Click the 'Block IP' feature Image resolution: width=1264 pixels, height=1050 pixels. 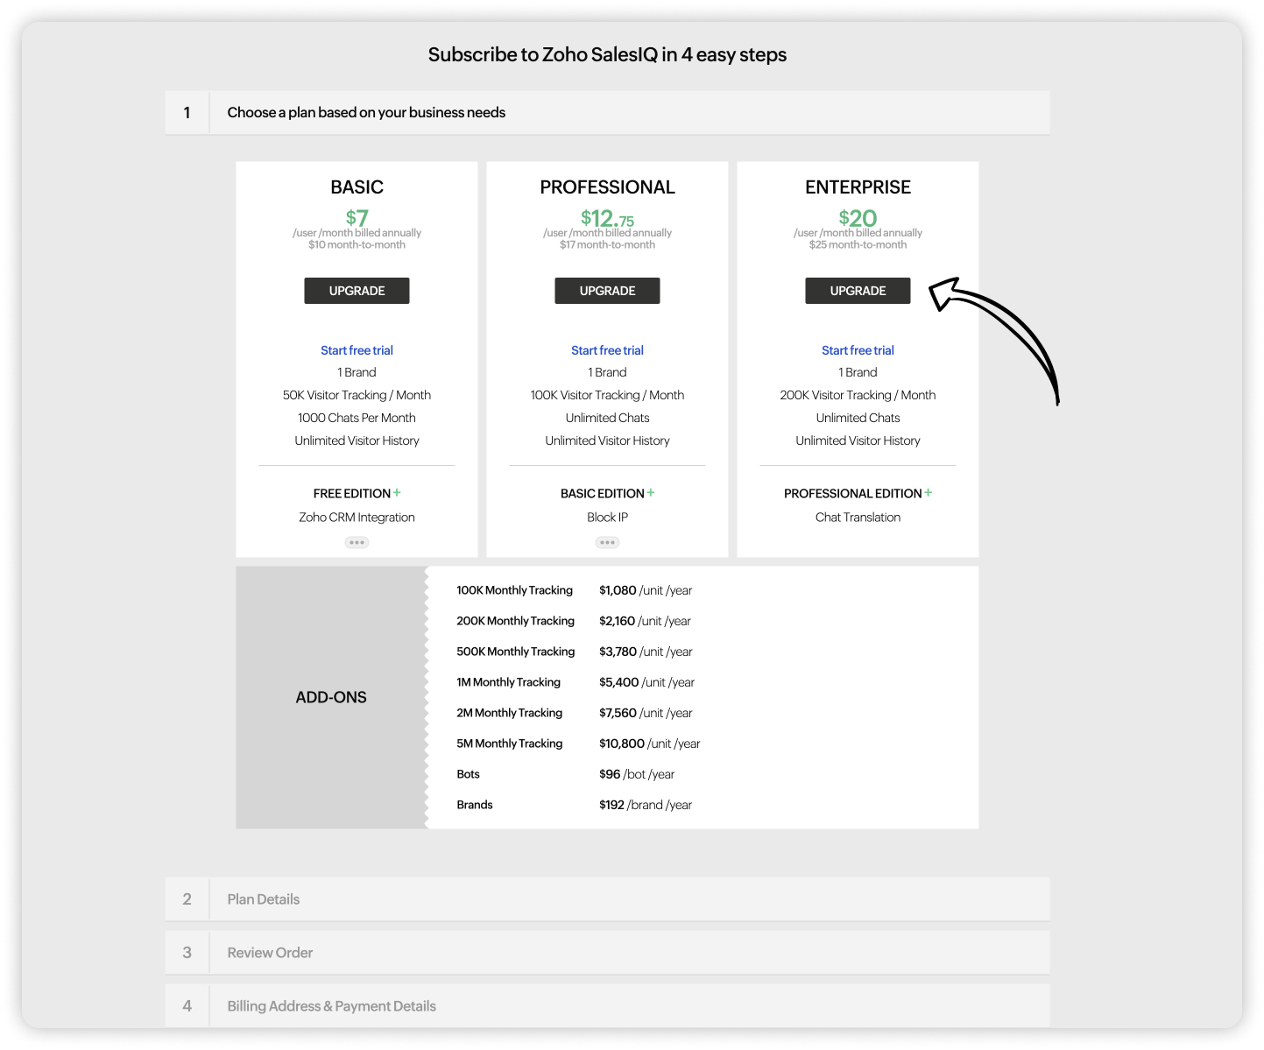point(607,518)
